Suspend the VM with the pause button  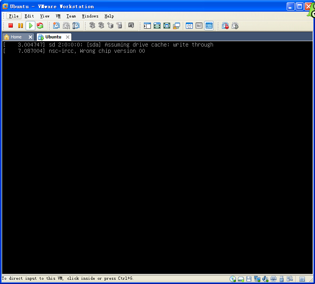[21, 26]
